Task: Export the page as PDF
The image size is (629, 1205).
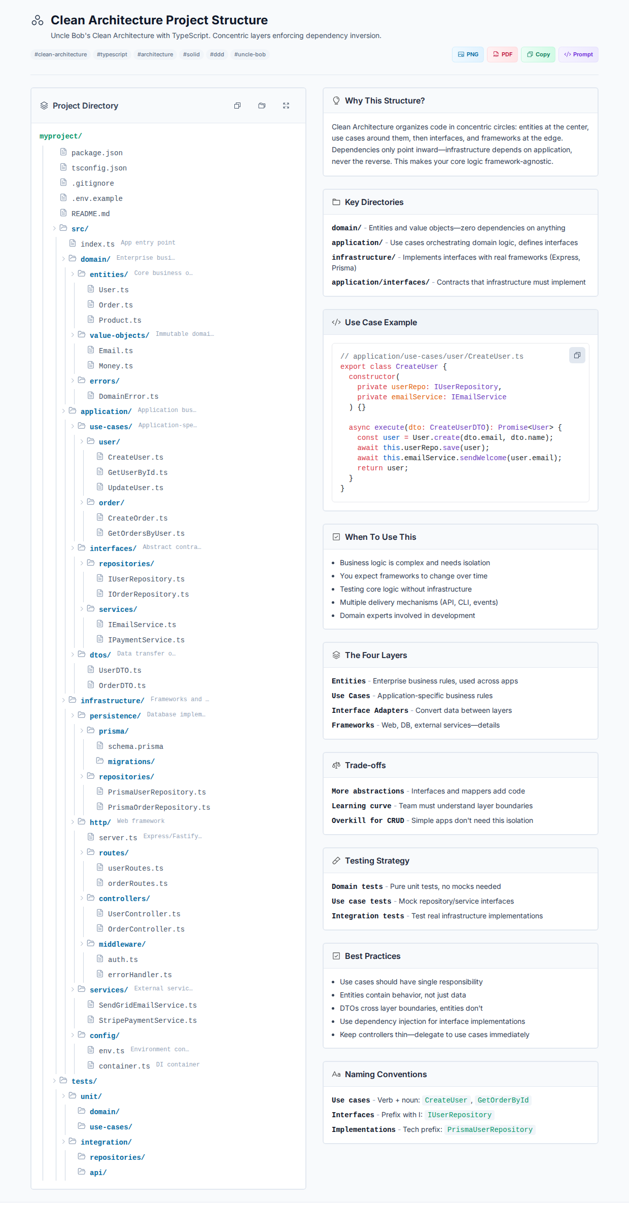Action: 502,54
